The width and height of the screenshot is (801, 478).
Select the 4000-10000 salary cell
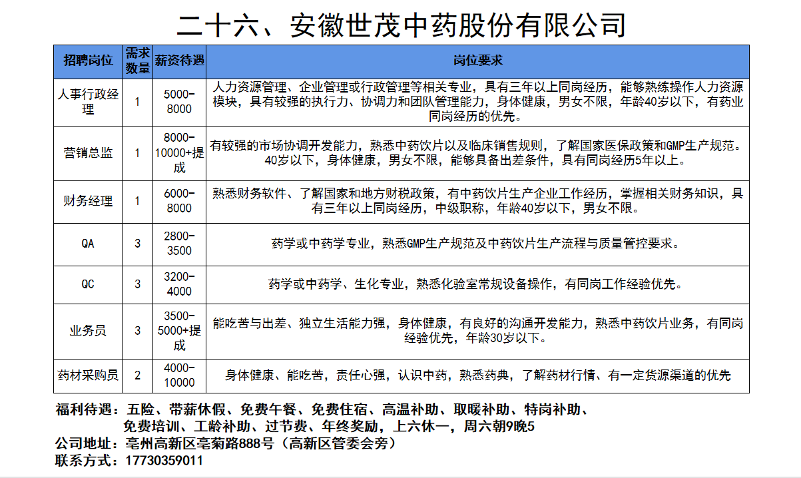(x=179, y=375)
